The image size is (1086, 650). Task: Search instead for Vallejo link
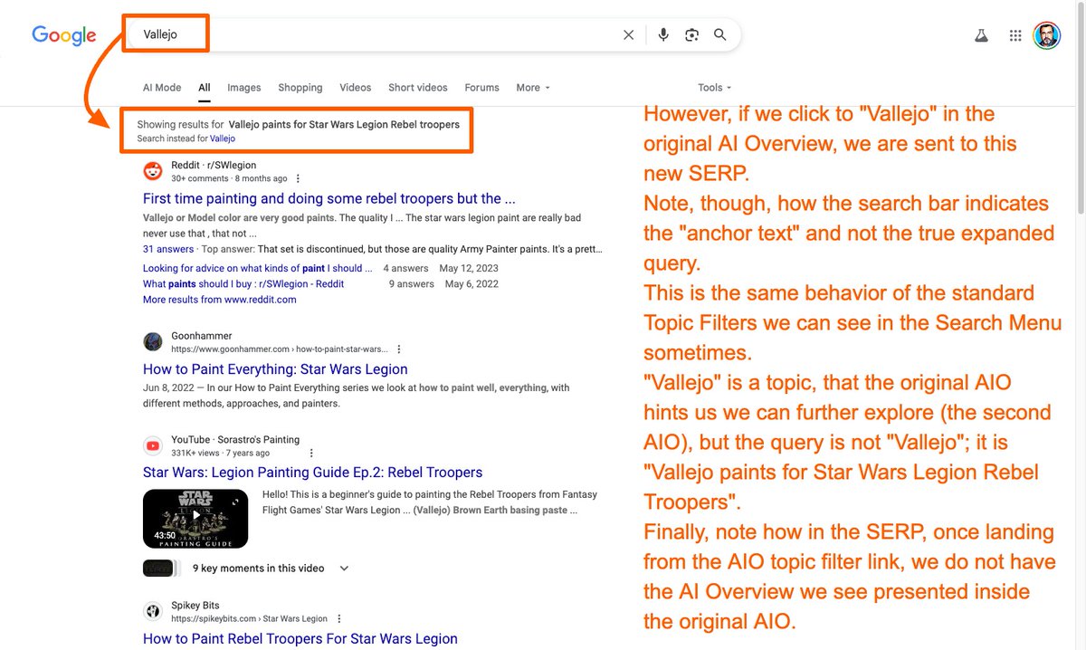[223, 139]
